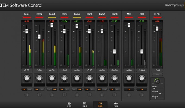185x108 pixels.
Task: Click the Sidetone slider
Action: click(157, 98)
